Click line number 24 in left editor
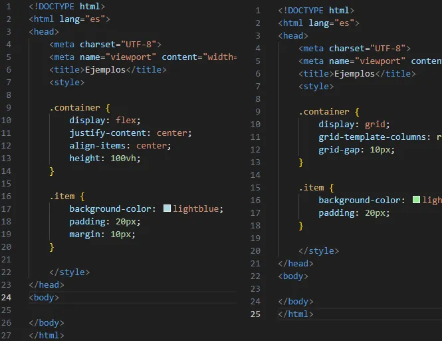This screenshot has height=341, width=442. point(6,298)
